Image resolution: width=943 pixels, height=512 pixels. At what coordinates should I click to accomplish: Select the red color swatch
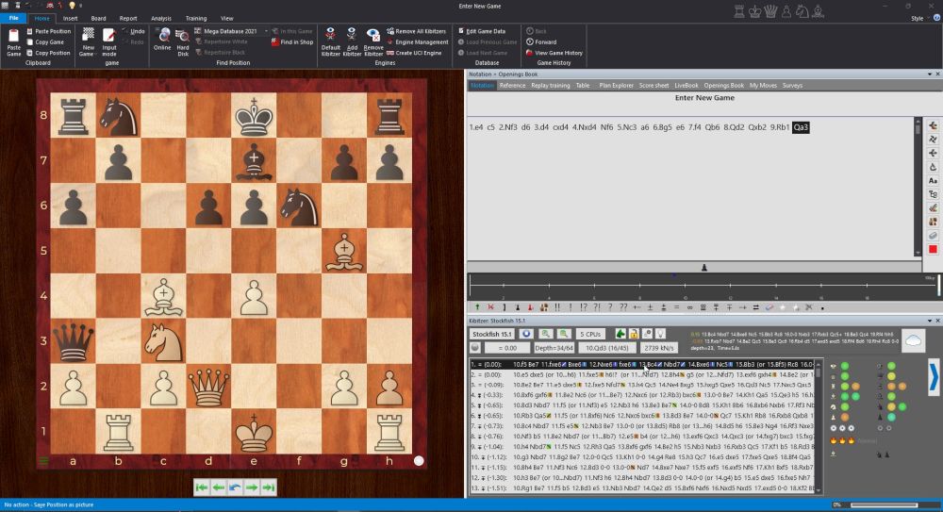(932, 249)
